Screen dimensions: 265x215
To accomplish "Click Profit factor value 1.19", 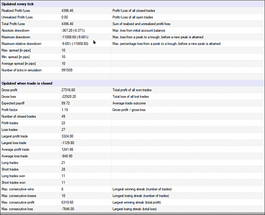I will 64,110.
